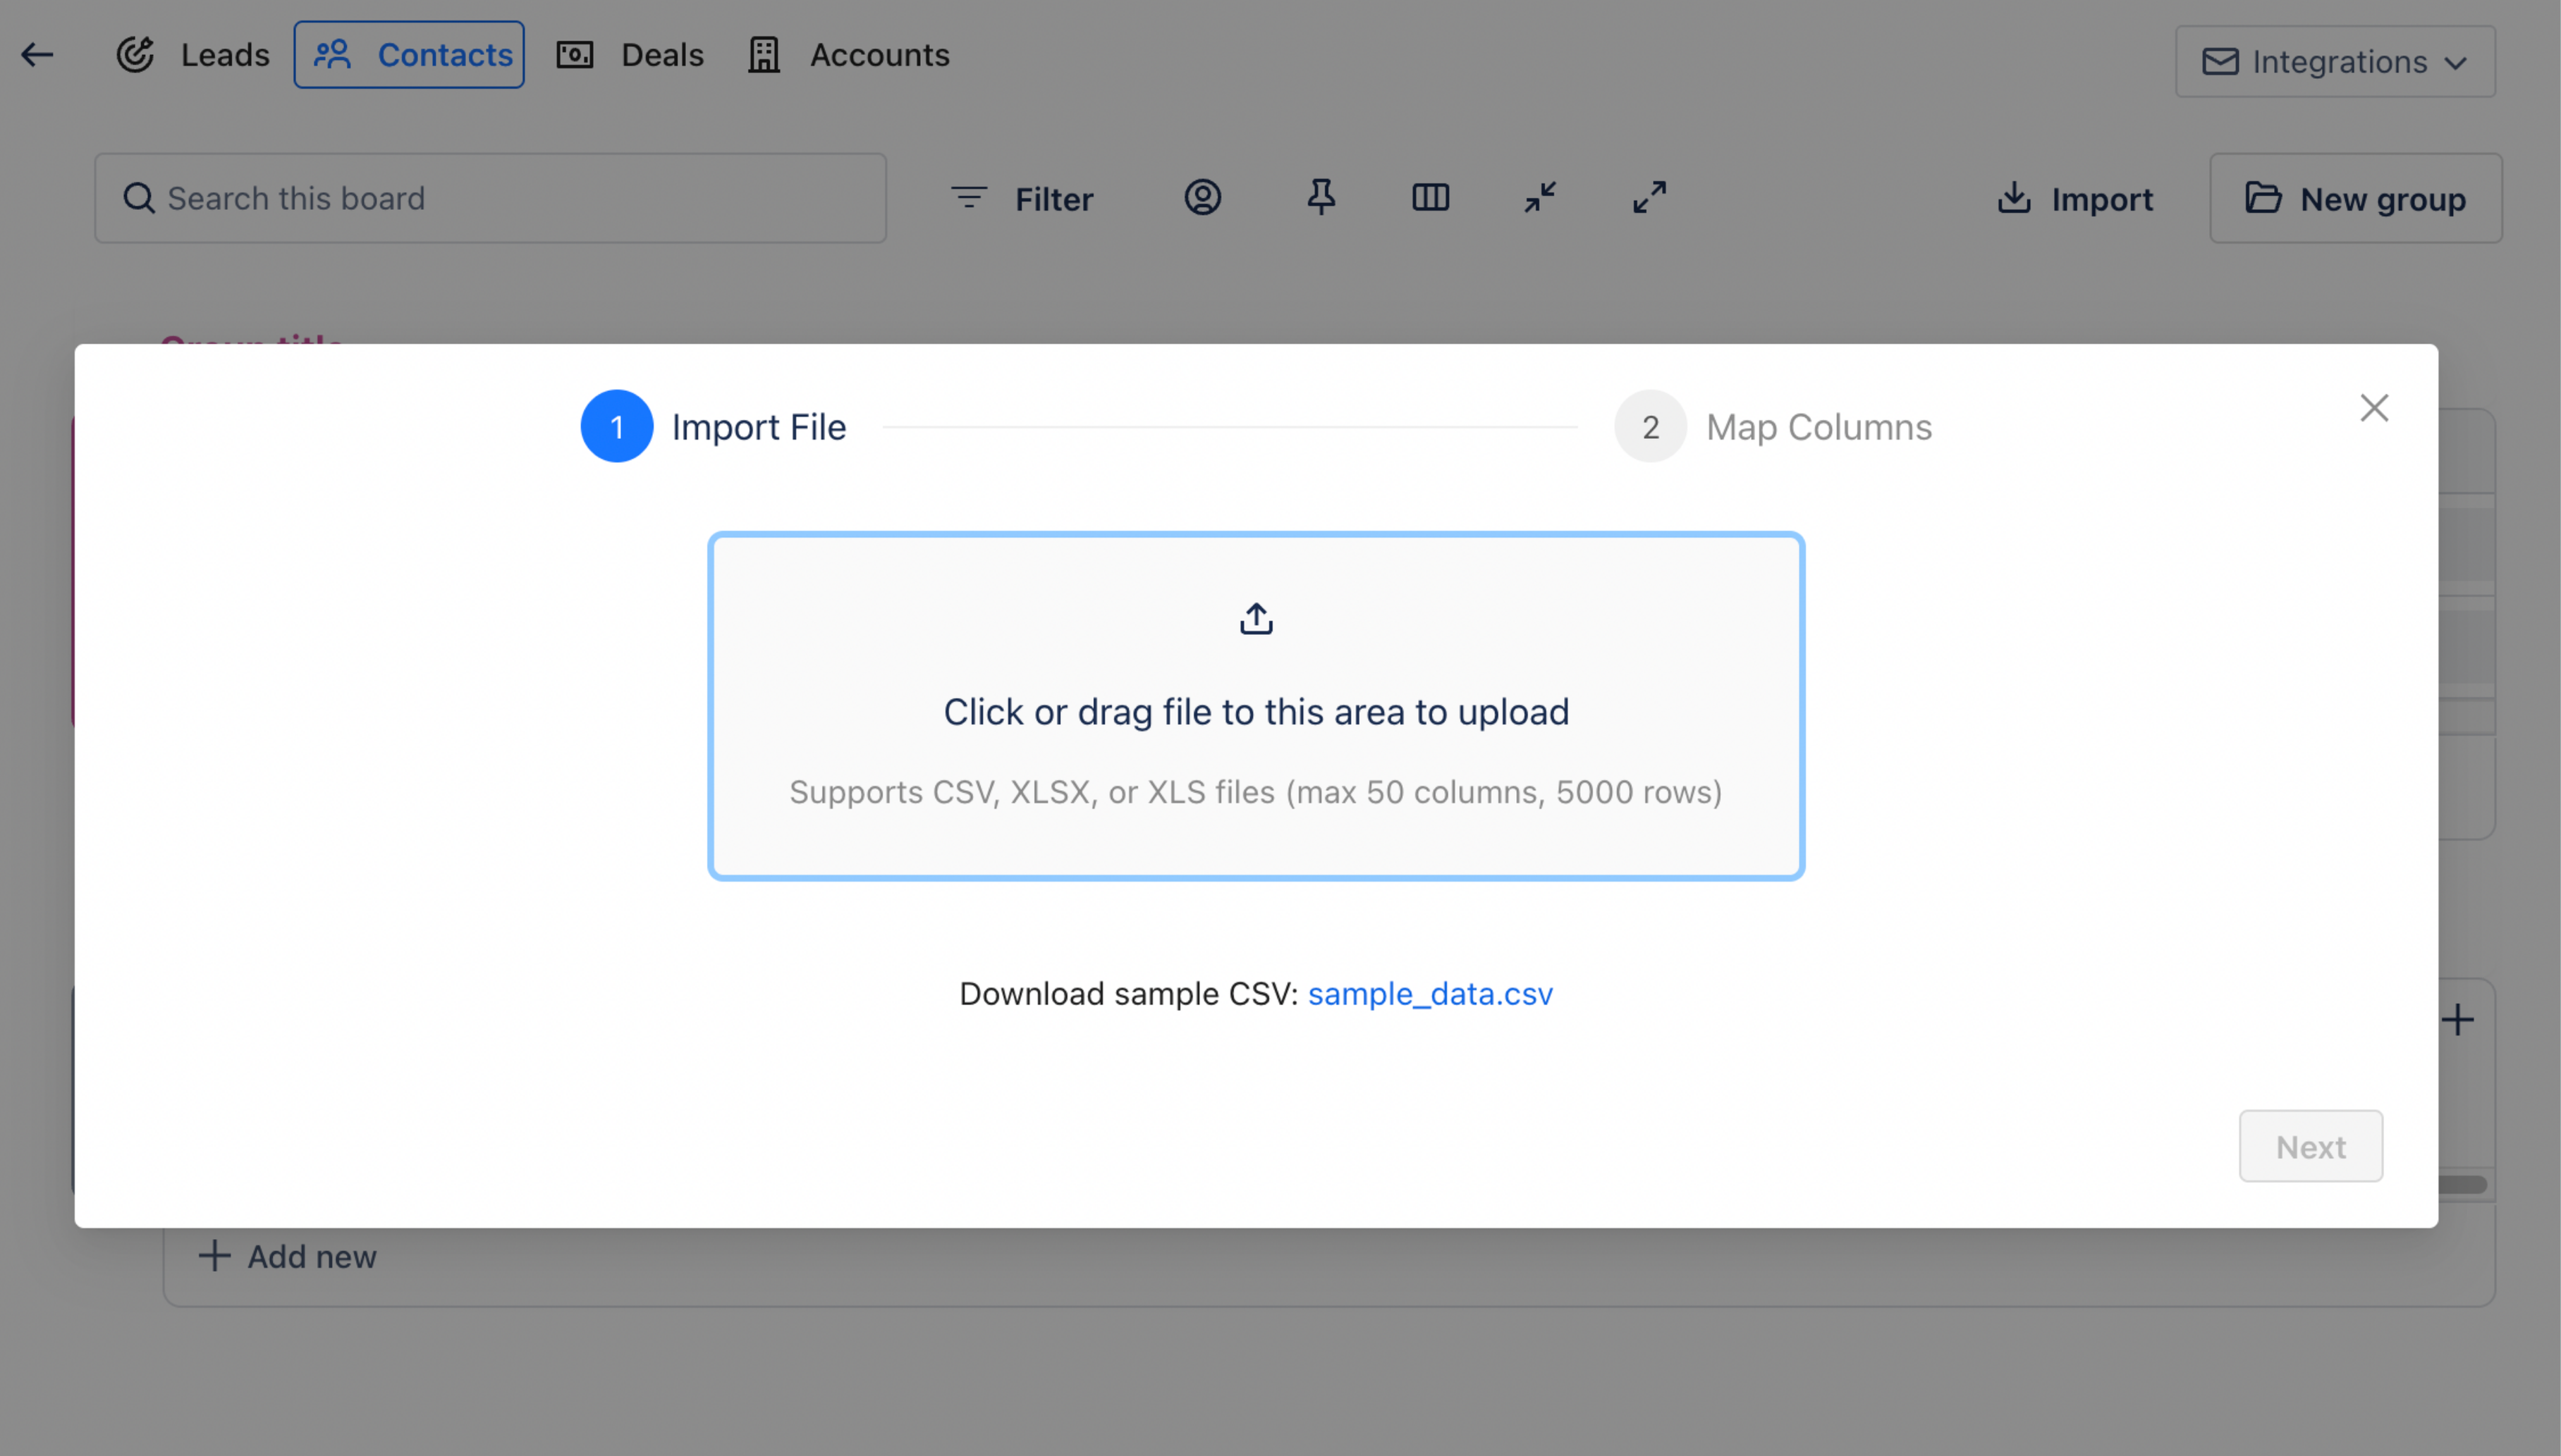Click the back arrow icon

coord(37,55)
